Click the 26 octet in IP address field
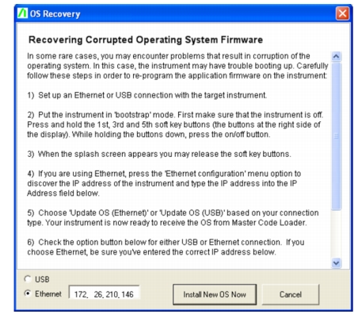Image resolution: width=358 pixels, height=314 pixels. coord(98,294)
